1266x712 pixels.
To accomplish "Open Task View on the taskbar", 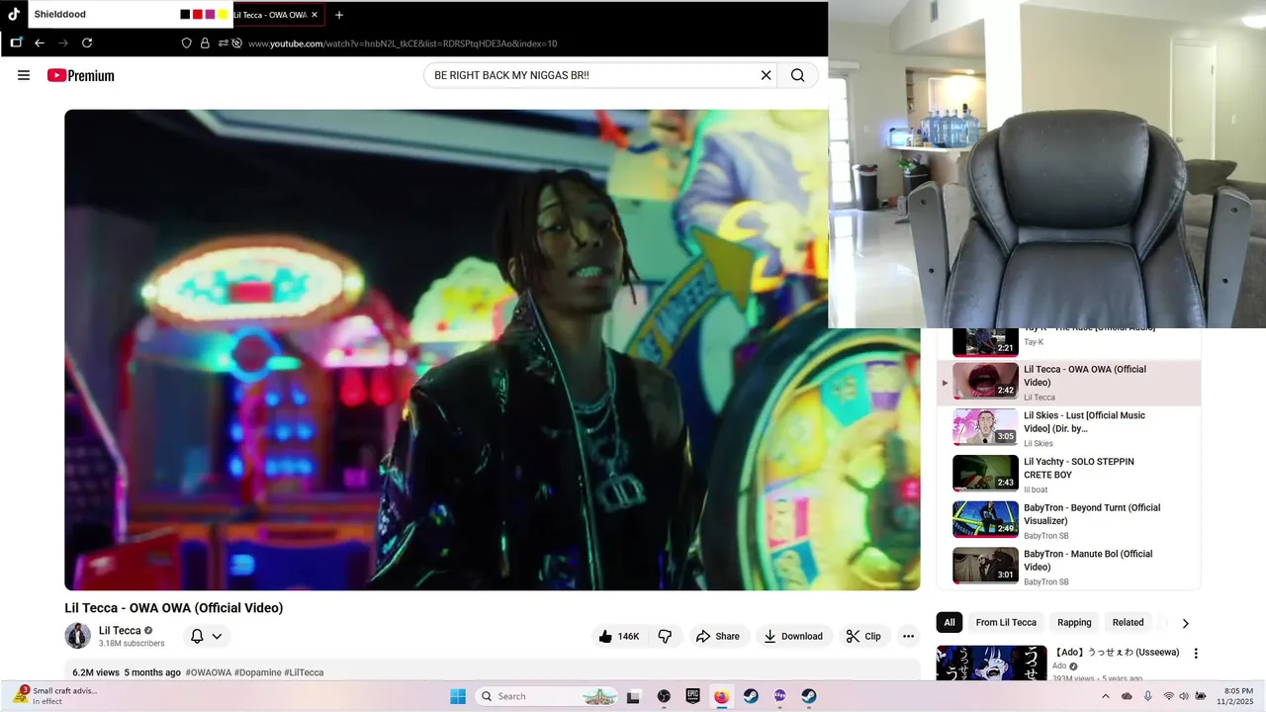I will 633,696.
